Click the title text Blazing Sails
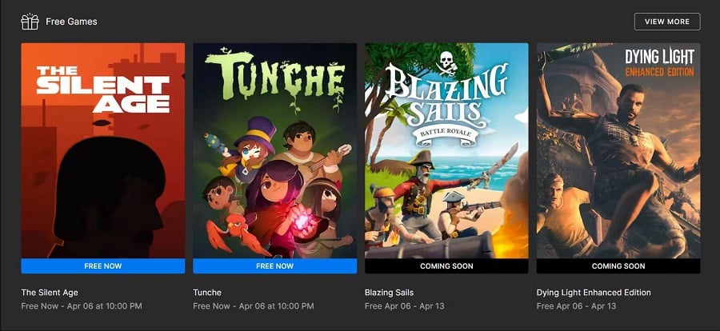720x331 pixels. (x=389, y=293)
